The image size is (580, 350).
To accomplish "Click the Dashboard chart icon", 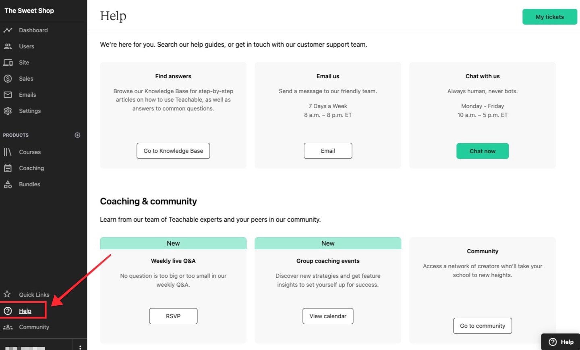I will (x=8, y=30).
